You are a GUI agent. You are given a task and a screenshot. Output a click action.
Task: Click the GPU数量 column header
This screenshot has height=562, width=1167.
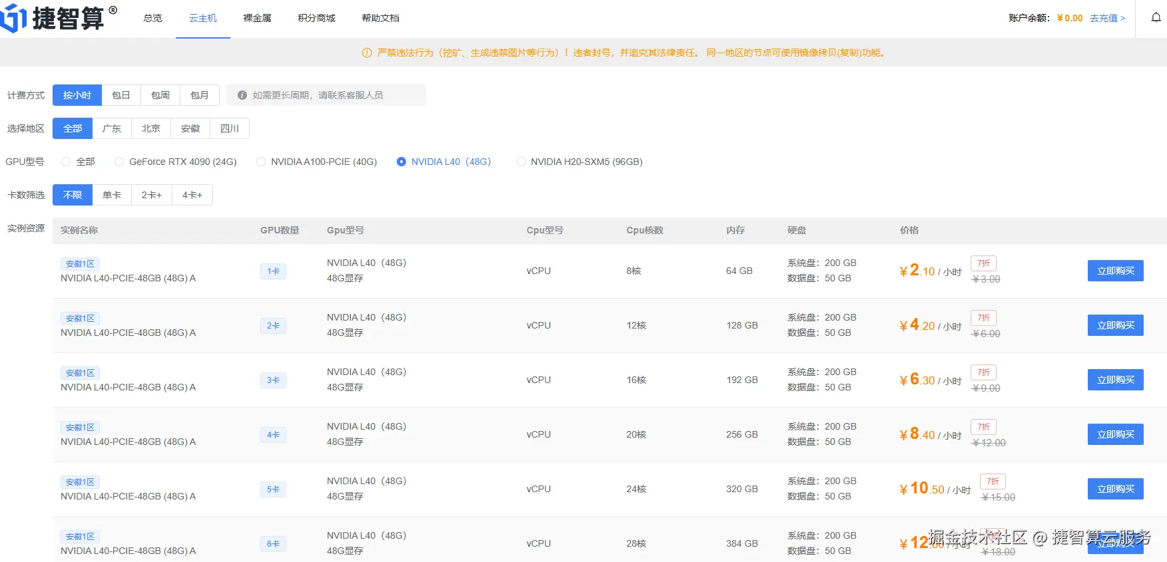point(280,230)
